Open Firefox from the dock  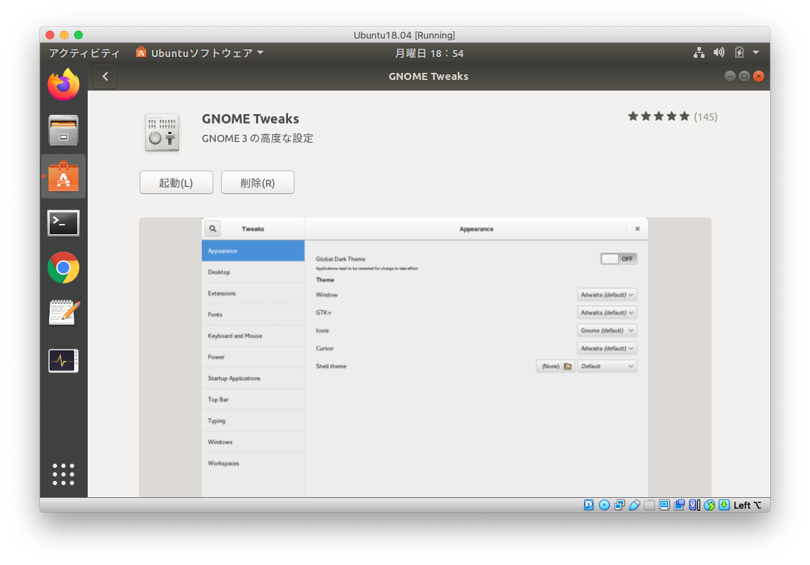coord(63,85)
